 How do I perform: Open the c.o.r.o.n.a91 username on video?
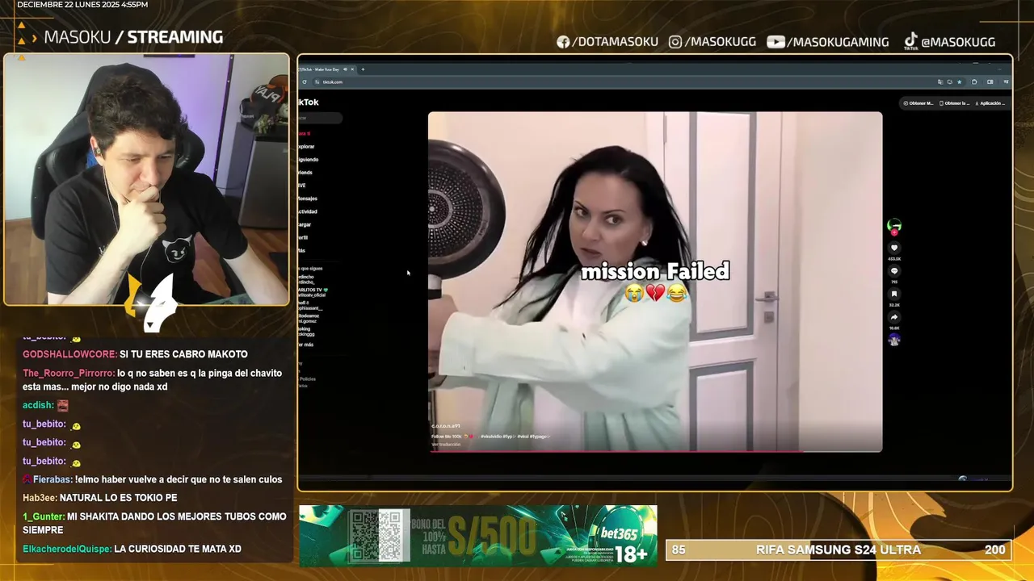click(446, 426)
